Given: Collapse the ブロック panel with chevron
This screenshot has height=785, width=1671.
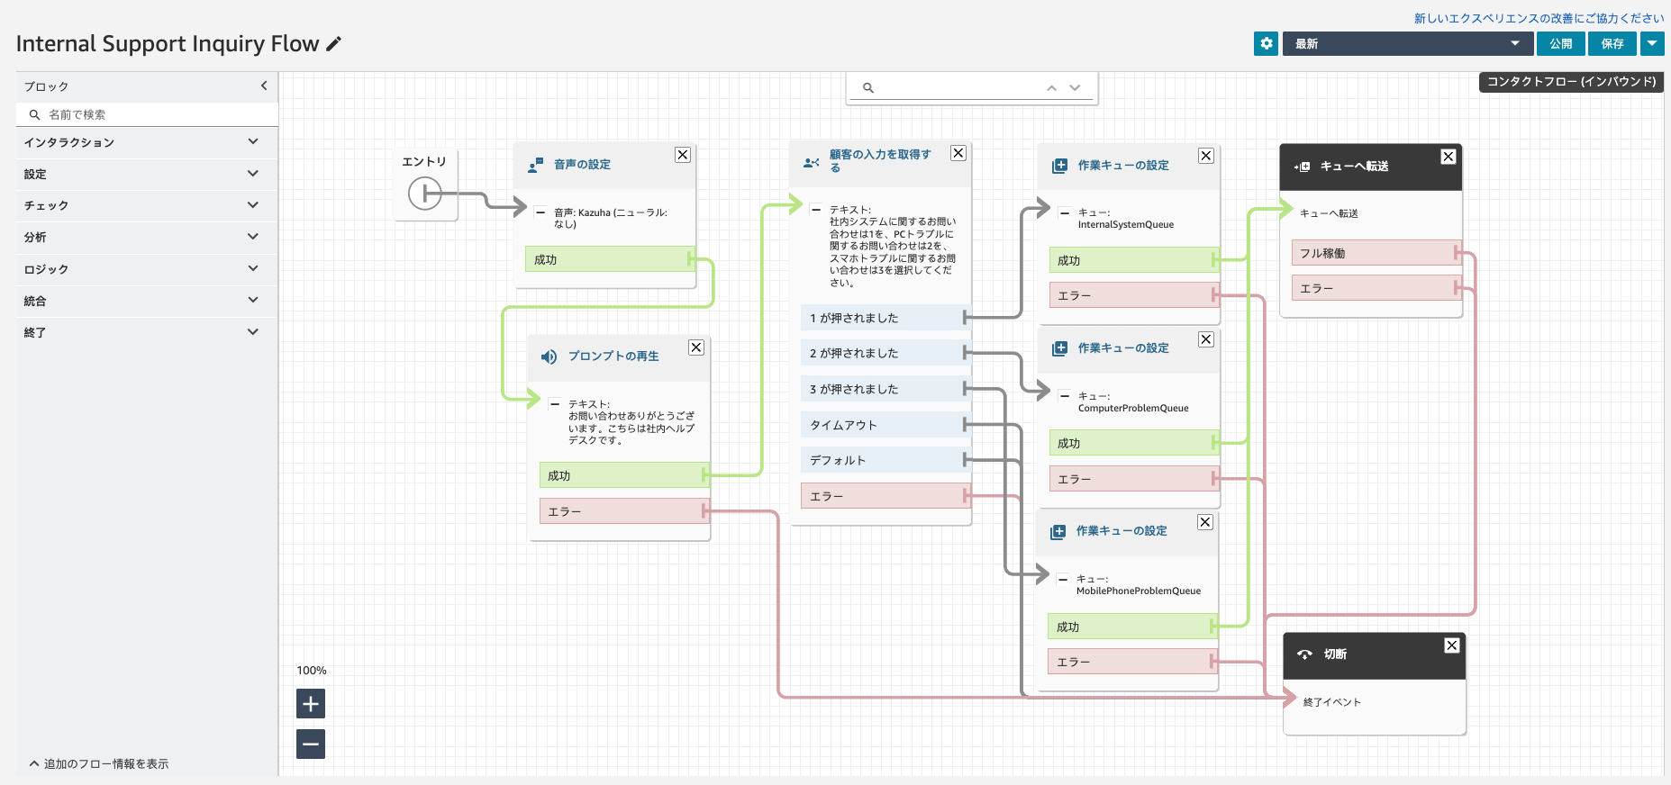Looking at the screenshot, I should click(264, 86).
